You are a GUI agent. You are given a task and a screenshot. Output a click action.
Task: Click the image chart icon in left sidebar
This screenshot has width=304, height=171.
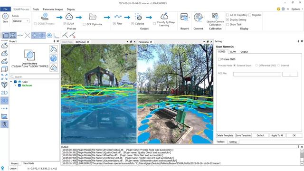click(x=4, y=116)
